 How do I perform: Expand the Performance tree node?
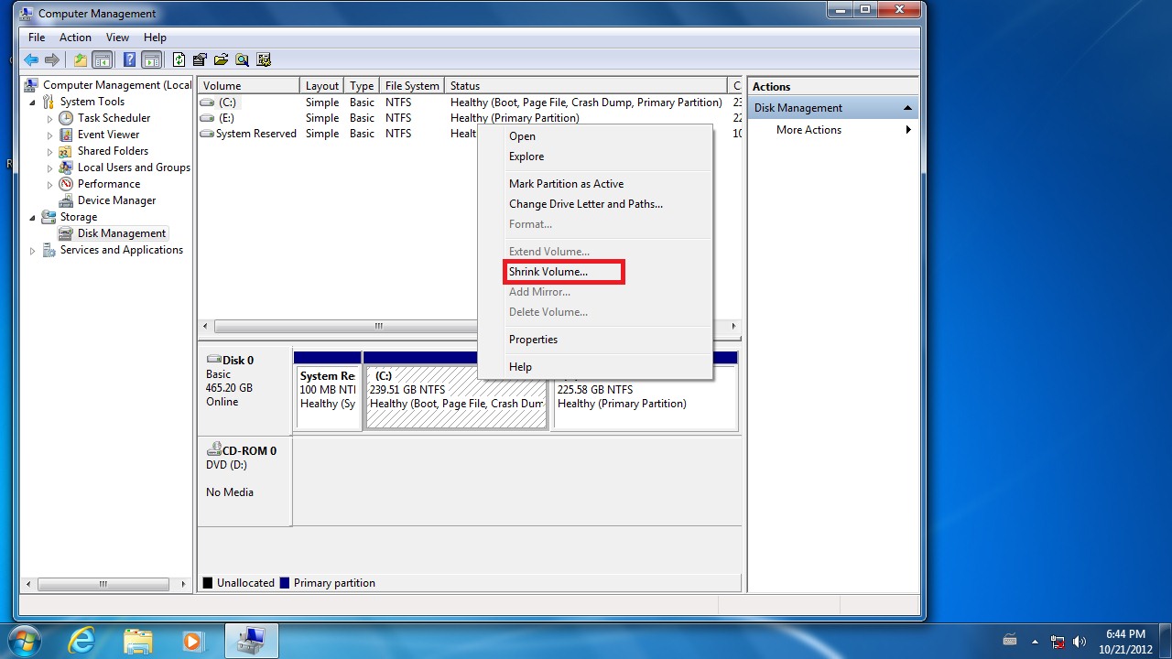[x=50, y=184]
